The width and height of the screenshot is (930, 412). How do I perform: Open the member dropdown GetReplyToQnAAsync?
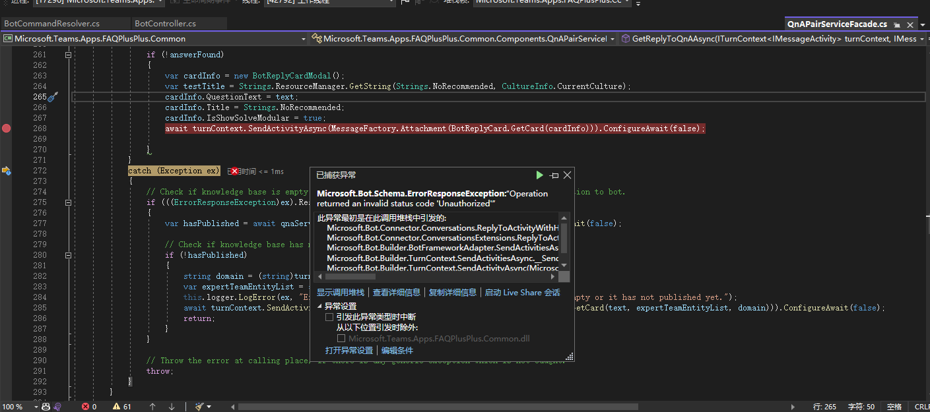click(x=774, y=39)
